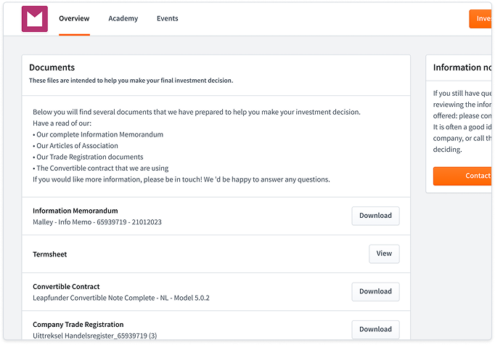Switch to the Overview tab
The width and height of the screenshot is (495, 345).
click(74, 19)
